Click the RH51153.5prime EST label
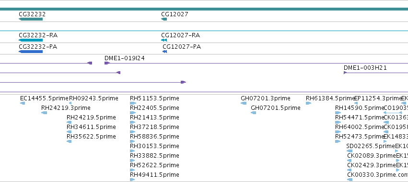 (x=154, y=98)
